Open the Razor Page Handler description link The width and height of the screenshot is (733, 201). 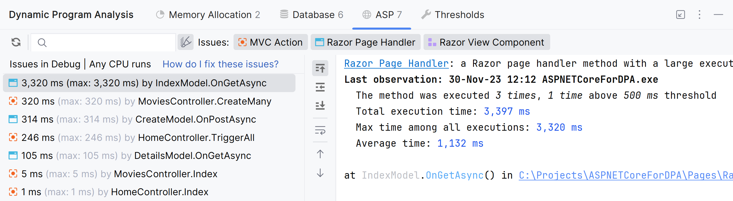(x=396, y=63)
